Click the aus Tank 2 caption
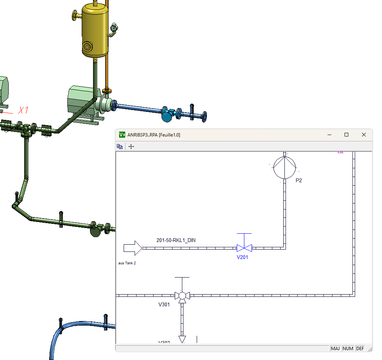 (x=127, y=263)
